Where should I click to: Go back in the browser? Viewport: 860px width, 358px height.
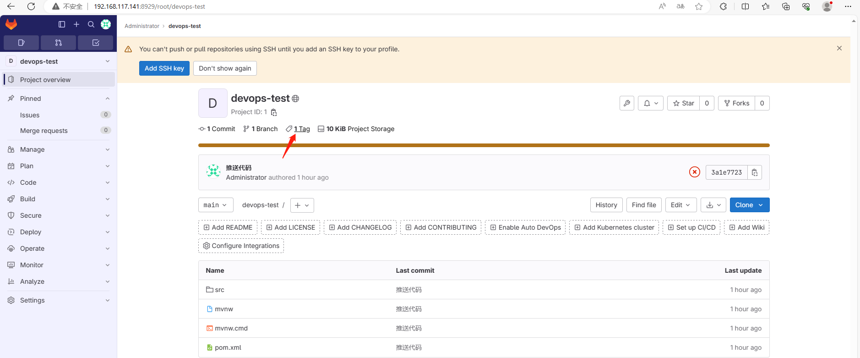click(11, 6)
